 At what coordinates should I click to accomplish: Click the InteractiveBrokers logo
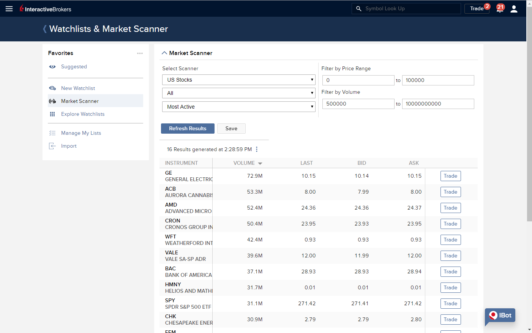click(46, 9)
